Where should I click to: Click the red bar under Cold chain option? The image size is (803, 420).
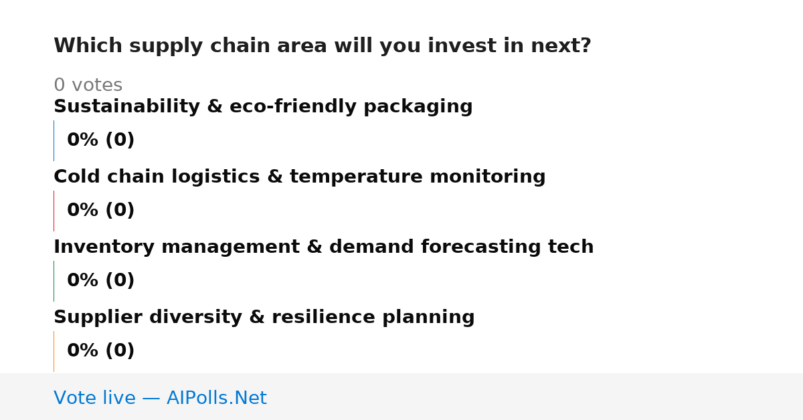54,211
